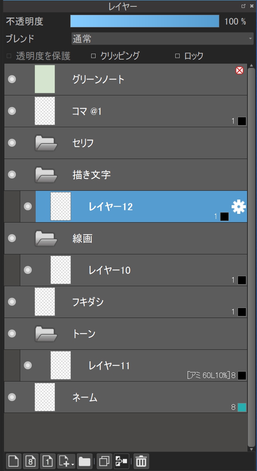The height and width of the screenshot is (471, 257).
Task: Create a new layer folder
Action: [x=84, y=461]
